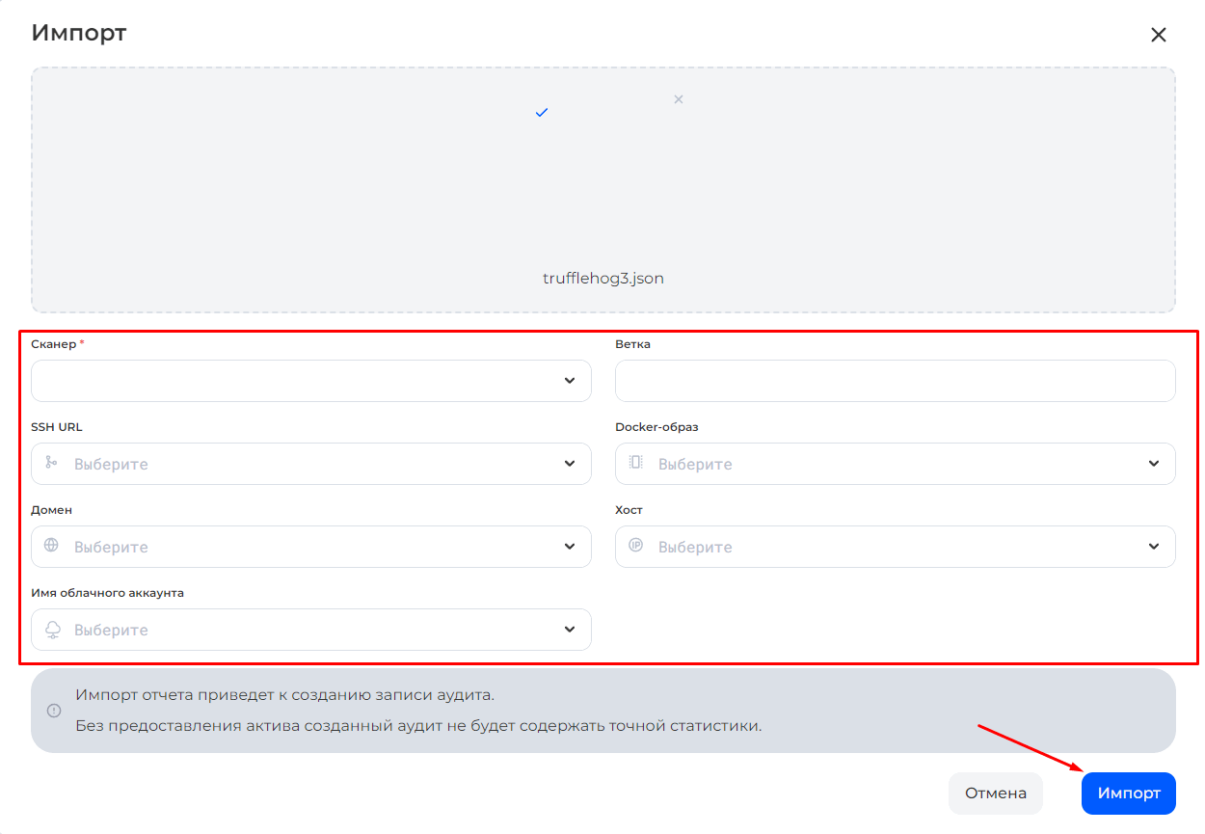1205x834 pixels.
Task: Click the cloud icon in Имя облачного аккаунта
Action: (x=51, y=630)
